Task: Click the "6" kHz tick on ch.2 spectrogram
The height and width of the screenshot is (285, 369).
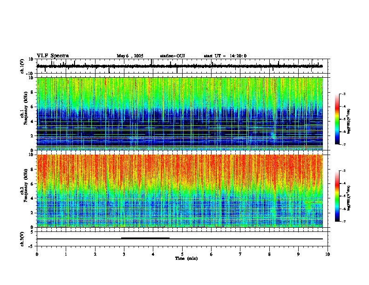Action: 33,184
